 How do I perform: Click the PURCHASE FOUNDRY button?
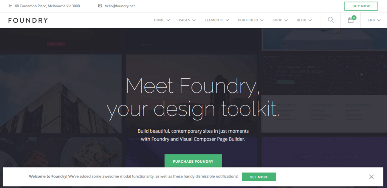click(193, 161)
